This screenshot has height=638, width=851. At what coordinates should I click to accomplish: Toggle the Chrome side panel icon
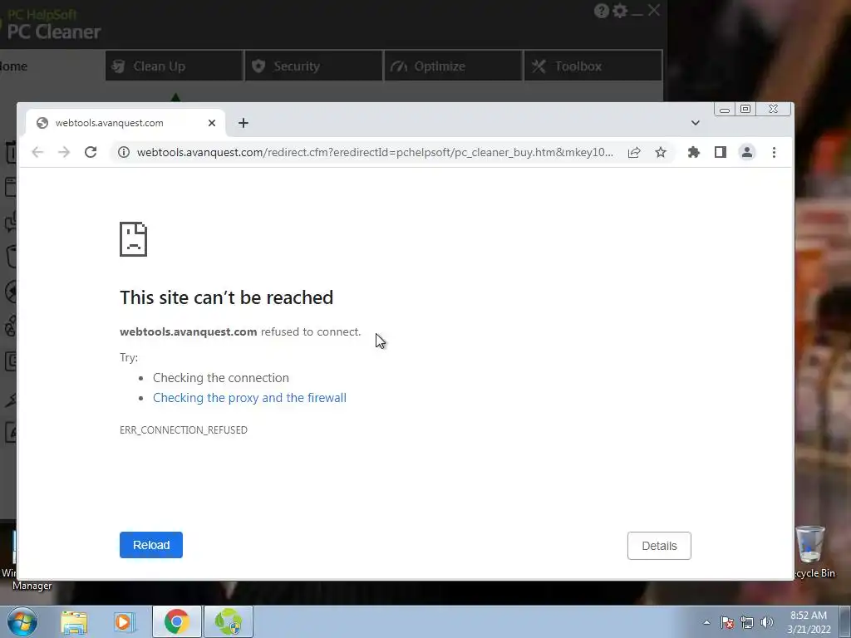721,153
